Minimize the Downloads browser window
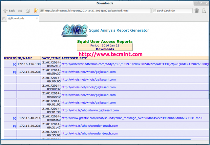Screen dimensions: 210x145 (x=196, y=3)
